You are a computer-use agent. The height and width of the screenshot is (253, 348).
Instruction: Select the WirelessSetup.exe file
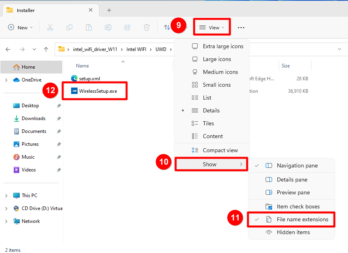(98, 91)
